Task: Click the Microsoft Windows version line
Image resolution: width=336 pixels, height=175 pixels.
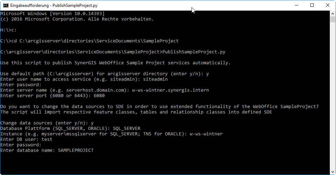Action: [52, 14]
